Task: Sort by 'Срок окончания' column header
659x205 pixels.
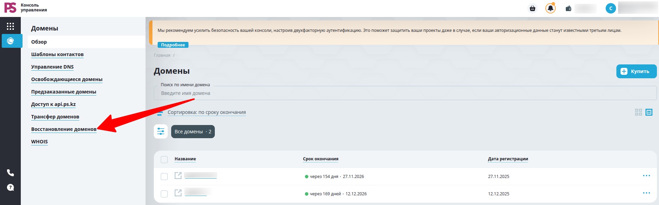Action: coord(320,159)
